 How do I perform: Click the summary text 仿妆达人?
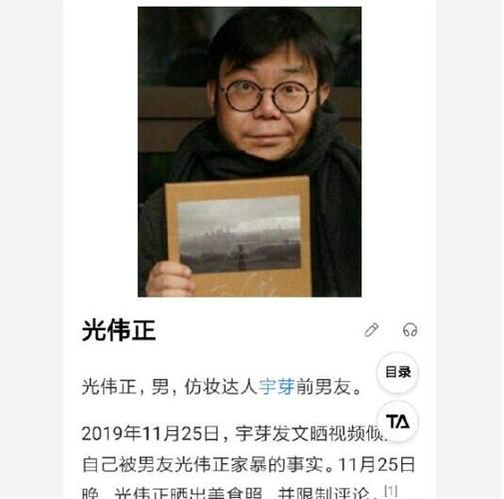222,386
